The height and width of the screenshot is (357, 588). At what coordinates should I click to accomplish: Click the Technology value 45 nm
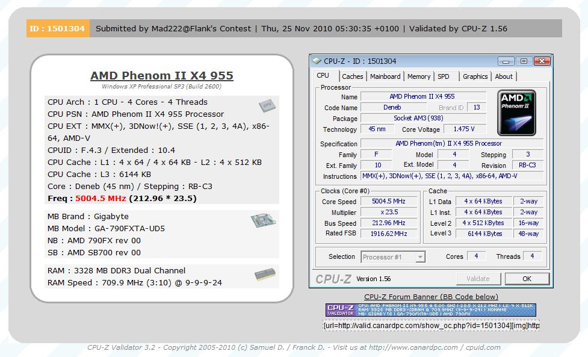click(377, 129)
